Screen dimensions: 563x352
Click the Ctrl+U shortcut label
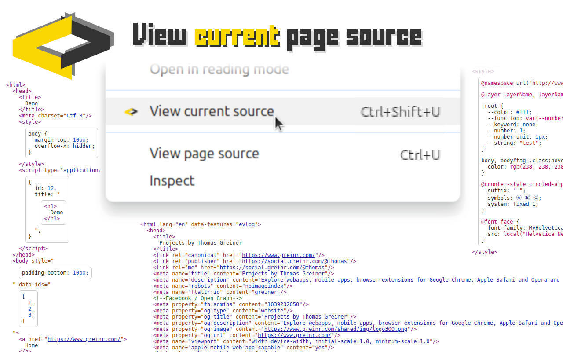coord(420,155)
